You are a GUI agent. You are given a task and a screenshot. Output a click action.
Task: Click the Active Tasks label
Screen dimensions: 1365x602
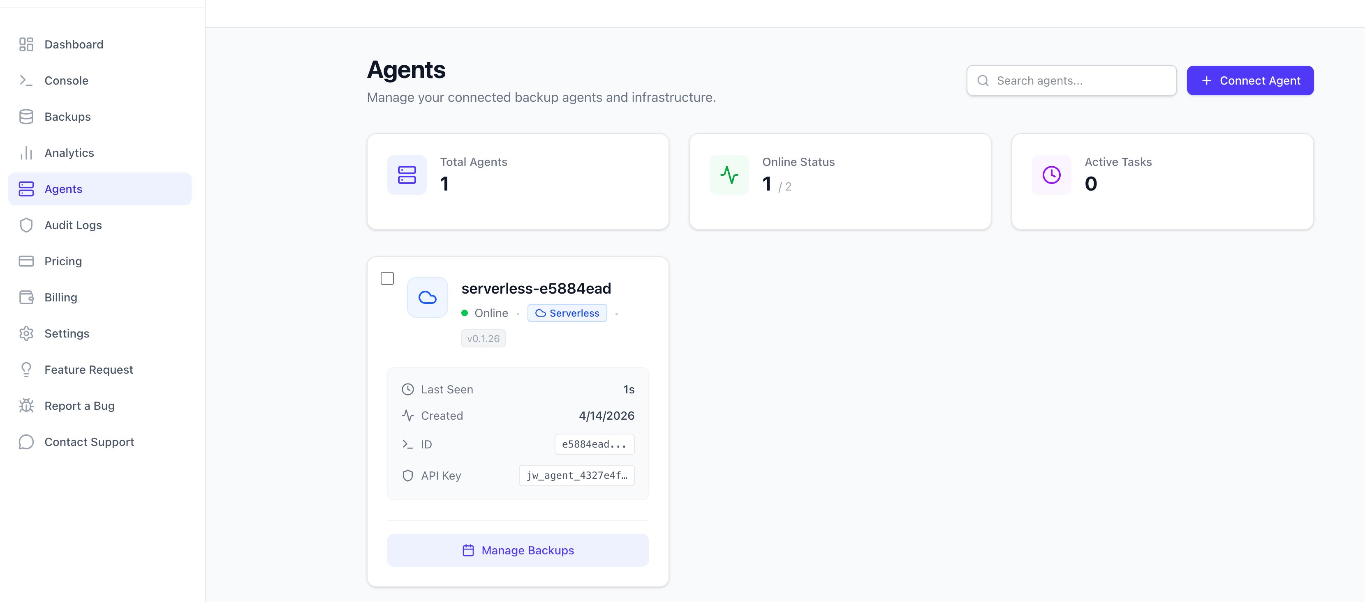point(1118,162)
